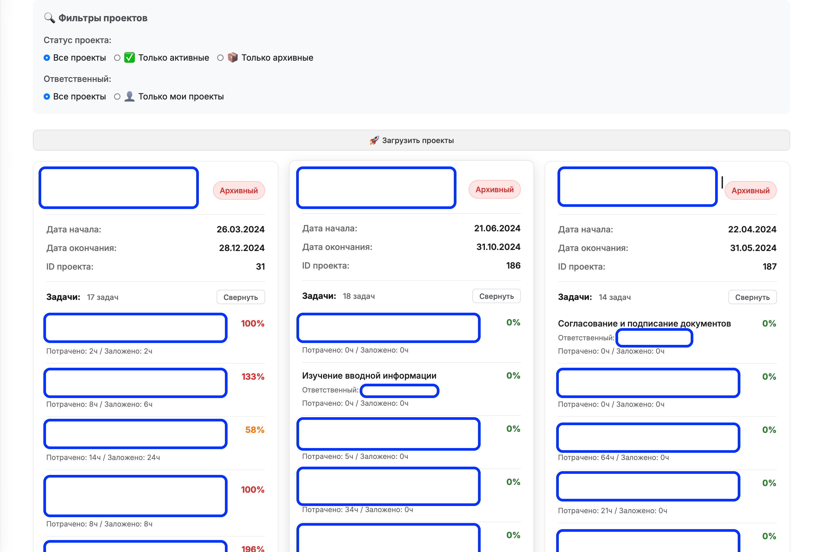
Task: Click the "Архивный" badge on project 31
Action: click(238, 190)
